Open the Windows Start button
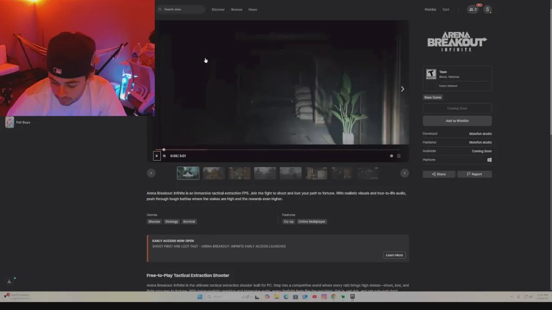Screen dimensions: 552x310 (x=200, y=297)
